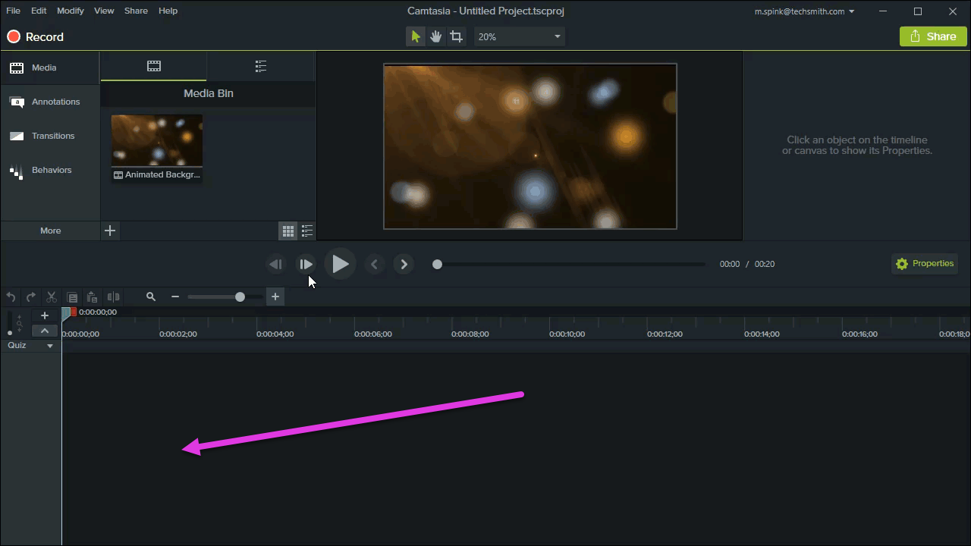Screen dimensions: 971x546
Task: Expand the Quiz dropdown
Action: click(x=49, y=345)
